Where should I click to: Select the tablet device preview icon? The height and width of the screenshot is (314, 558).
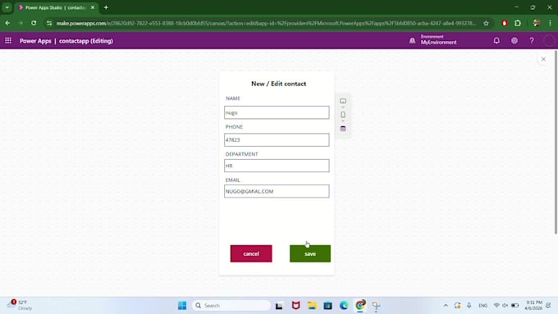point(343,101)
